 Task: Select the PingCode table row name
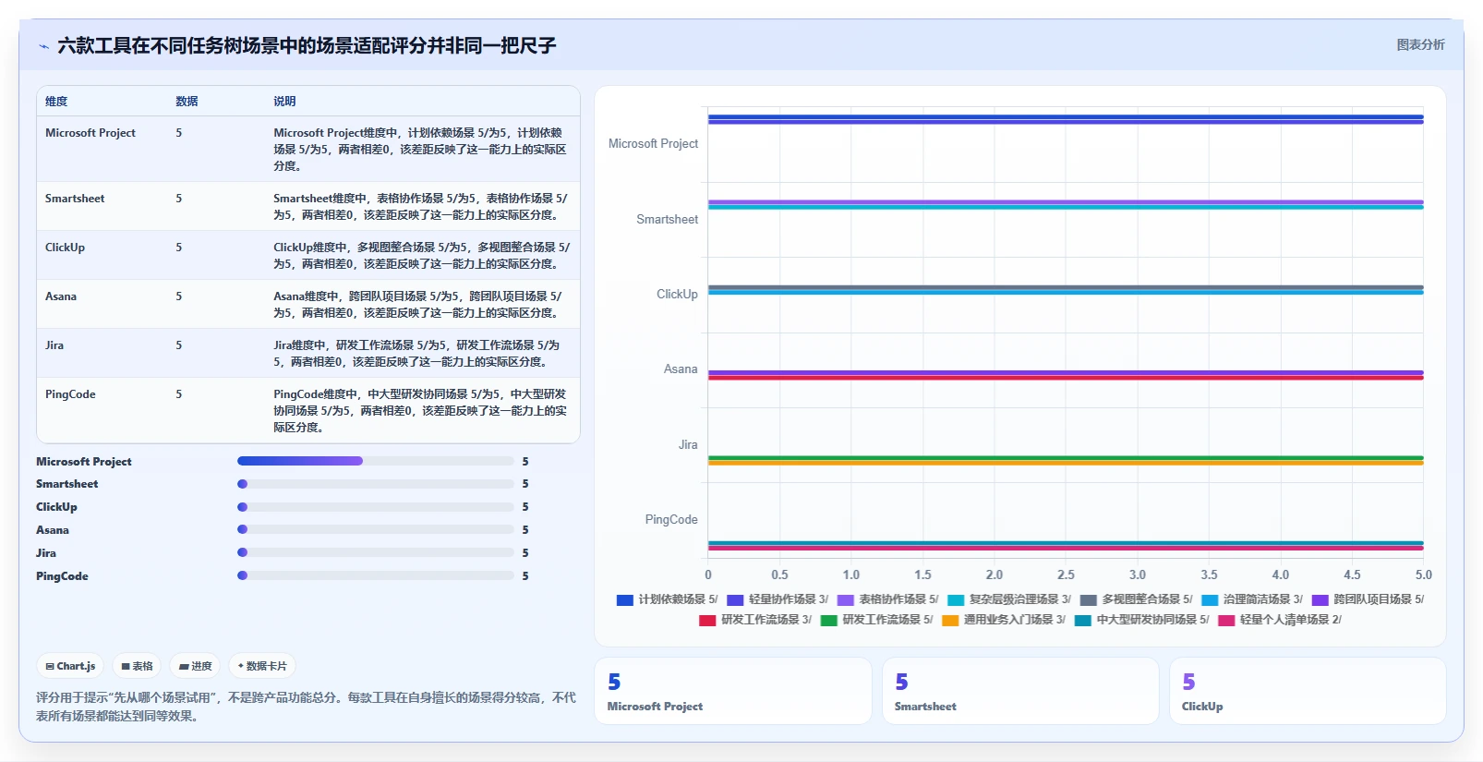click(x=70, y=394)
